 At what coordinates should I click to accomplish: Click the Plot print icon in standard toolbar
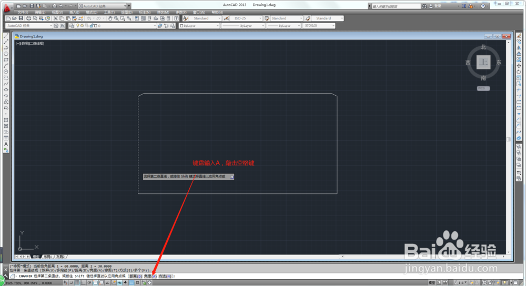28,18
